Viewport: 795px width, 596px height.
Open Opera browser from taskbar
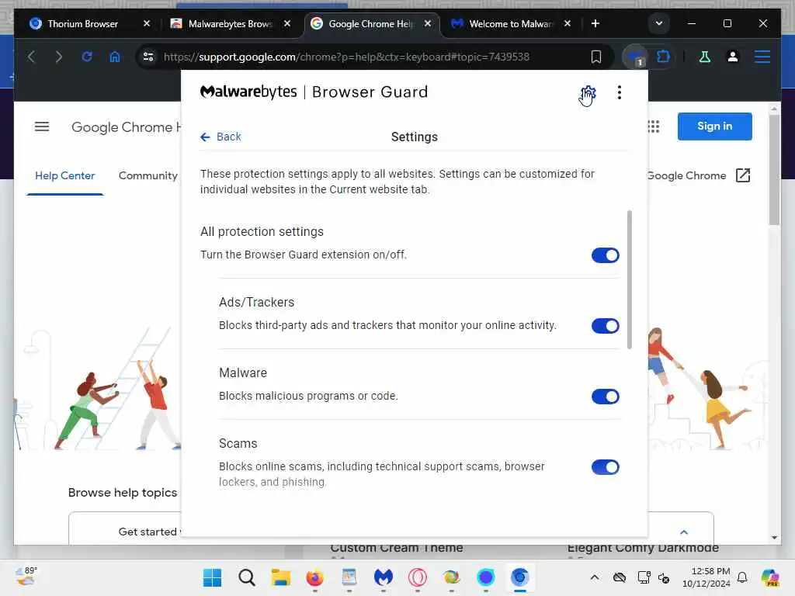tap(417, 577)
